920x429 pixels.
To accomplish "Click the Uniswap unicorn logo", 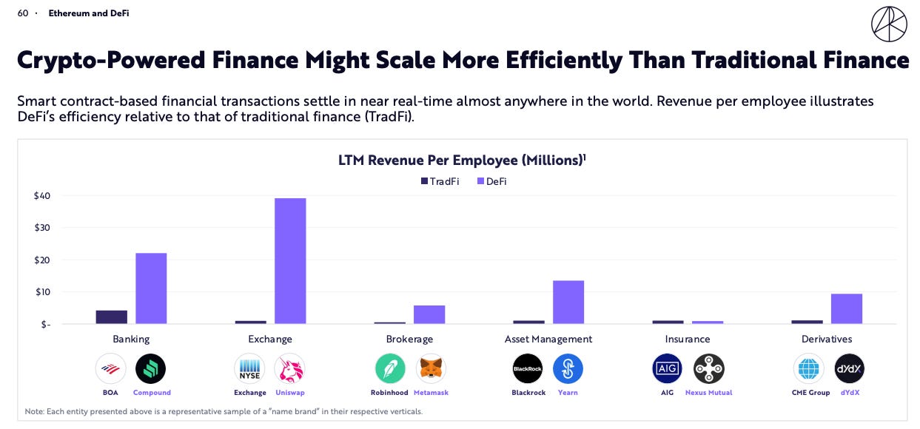I will [289, 368].
